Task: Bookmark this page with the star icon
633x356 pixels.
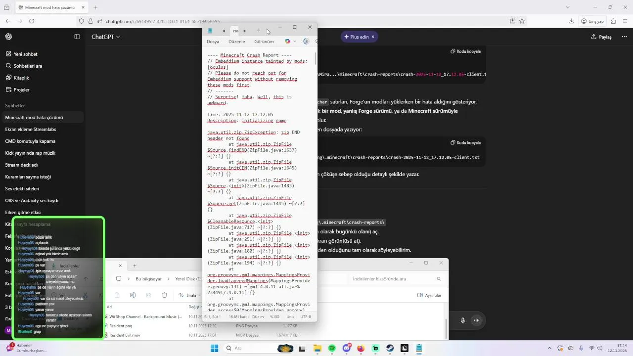Action: click(x=522, y=21)
